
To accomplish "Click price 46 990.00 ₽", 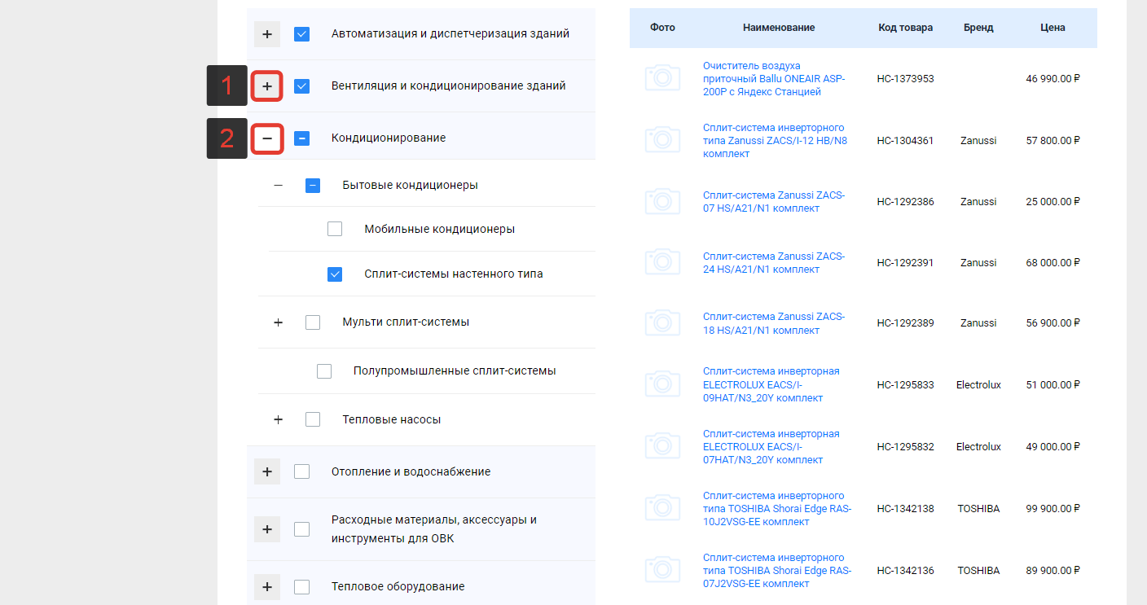I will point(1053,79).
